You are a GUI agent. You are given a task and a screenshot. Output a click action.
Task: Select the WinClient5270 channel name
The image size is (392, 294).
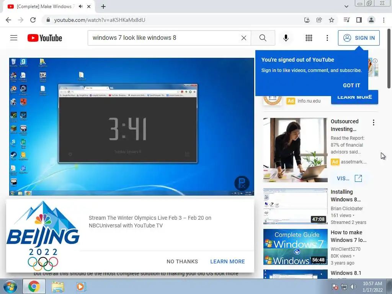click(346, 249)
